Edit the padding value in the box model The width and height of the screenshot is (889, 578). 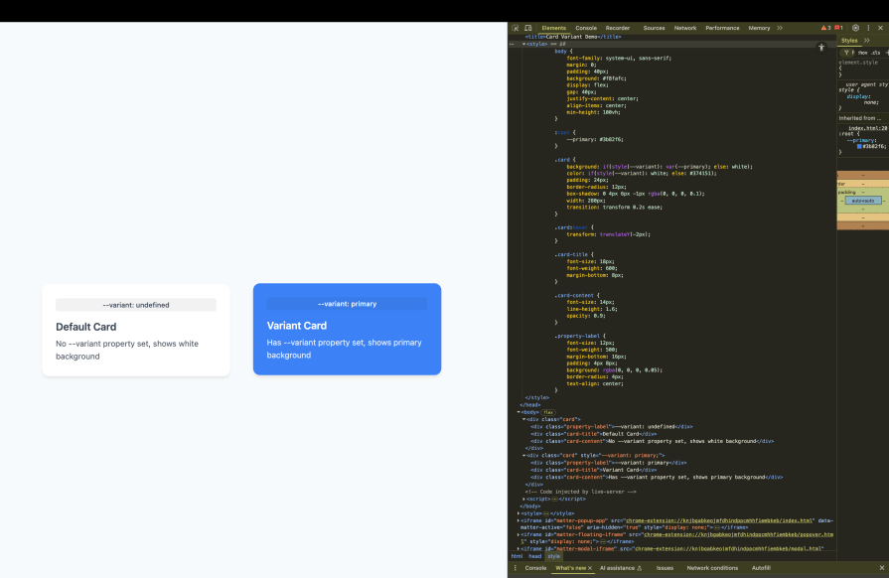tap(864, 190)
